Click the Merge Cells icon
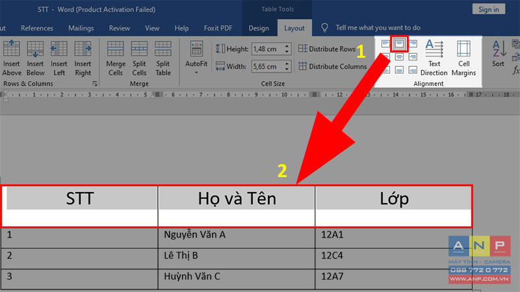 [116, 48]
